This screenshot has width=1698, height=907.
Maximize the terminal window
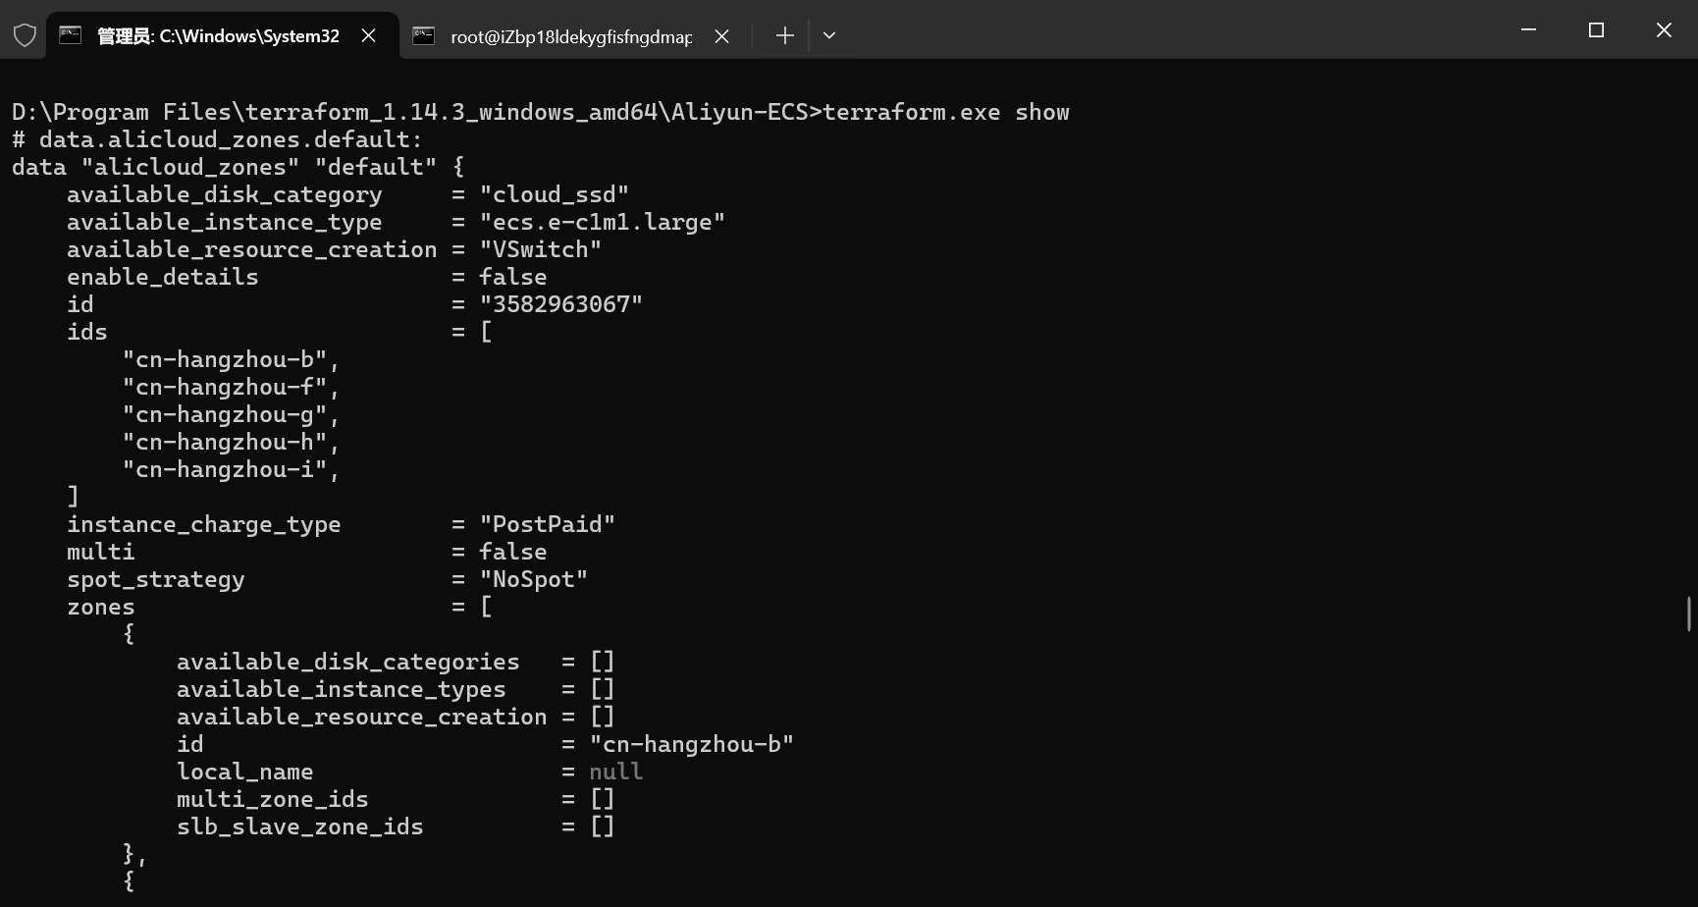tap(1596, 30)
